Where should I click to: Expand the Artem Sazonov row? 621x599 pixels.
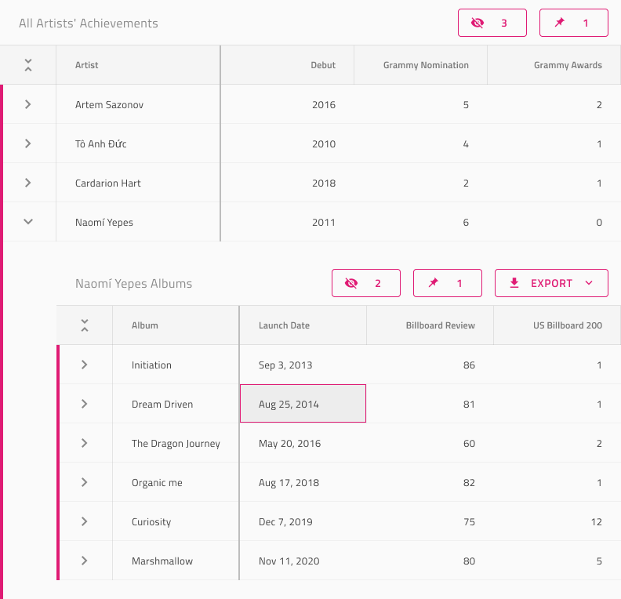click(28, 104)
